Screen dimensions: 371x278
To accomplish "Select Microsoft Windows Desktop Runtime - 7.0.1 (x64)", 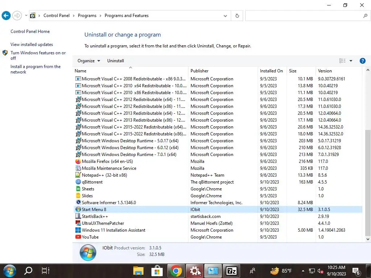I will [x=218, y=155].
